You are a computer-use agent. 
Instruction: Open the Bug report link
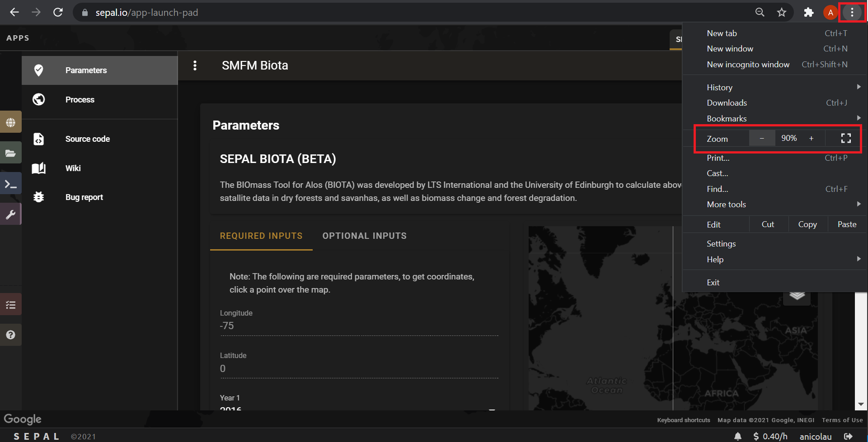click(100, 197)
